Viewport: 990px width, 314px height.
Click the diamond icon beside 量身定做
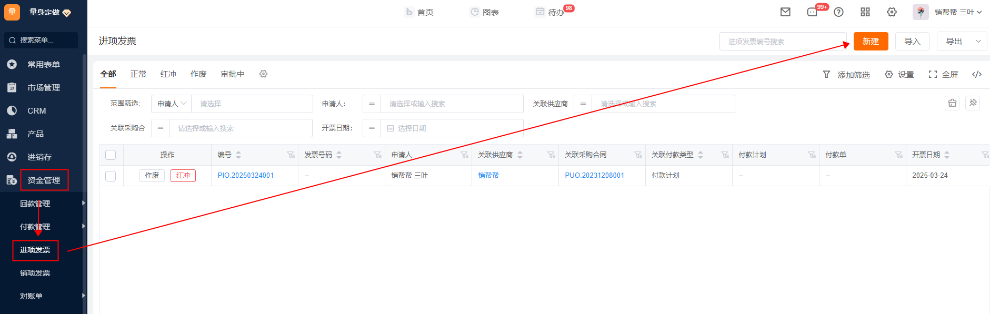[67, 13]
